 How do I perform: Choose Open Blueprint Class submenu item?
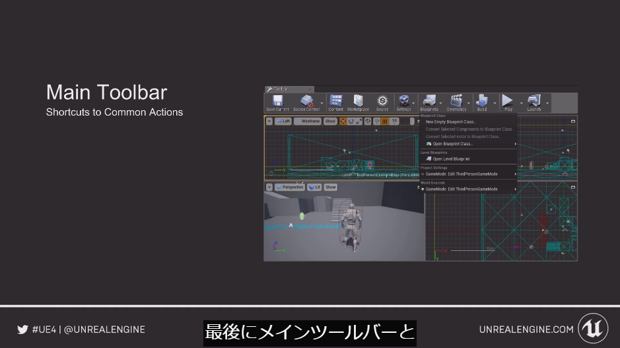point(469,144)
